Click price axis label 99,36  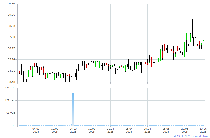11,15
